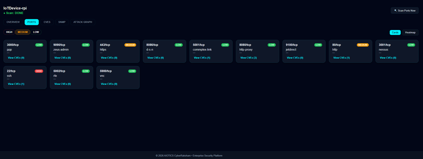Select the Ports tab
Viewport: 423px width, 159px height.
pos(32,22)
